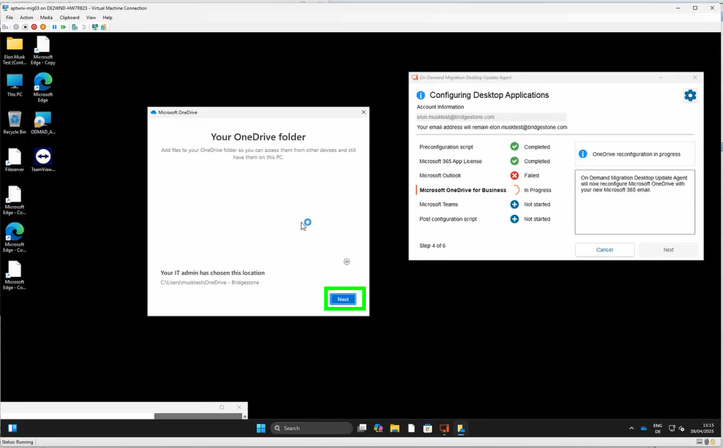Select the TeamViewer desktop icon
Screen dimensions: 723x448
[43, 160]
